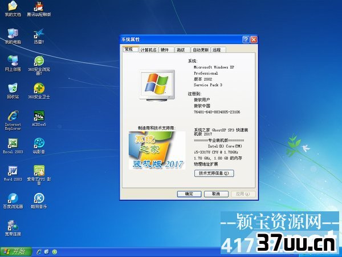Open 迅雷7 desktop shortcut

coord(39,36)
